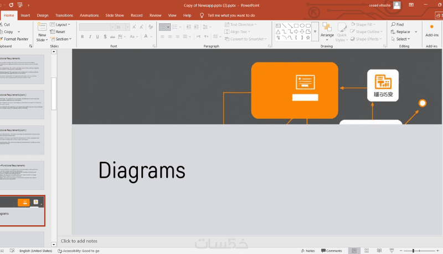Click the New Slide button
The image size is (443, 254).
pos(42,32)
